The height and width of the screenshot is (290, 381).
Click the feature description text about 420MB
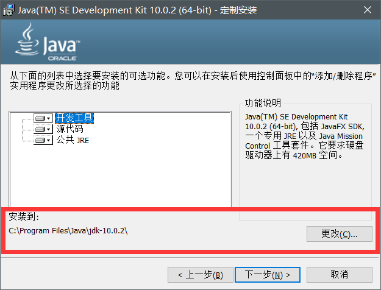pos(304,136)
